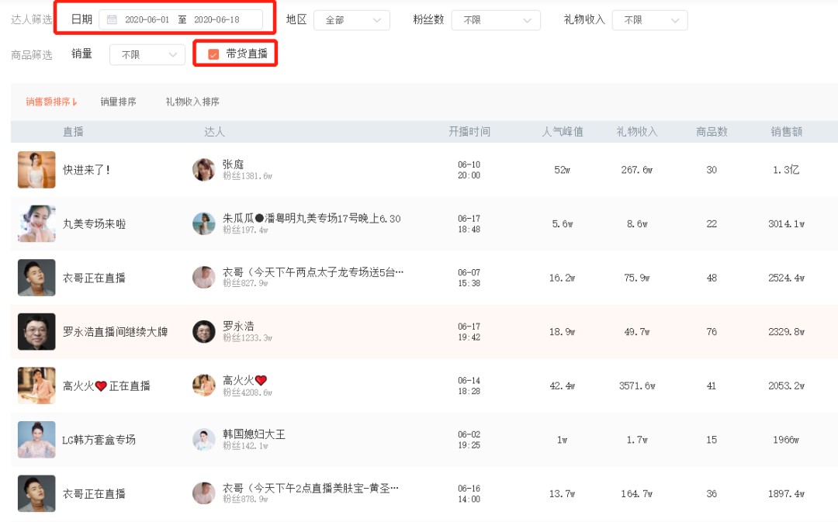Expand the 地区 全部 dropdown
This screenshot has height=522, width=838.
point(351,20)
